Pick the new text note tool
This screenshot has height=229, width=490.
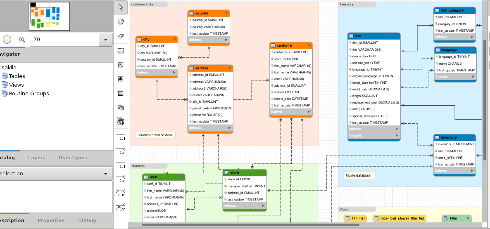pyautogui.click(x=121, y=65)
